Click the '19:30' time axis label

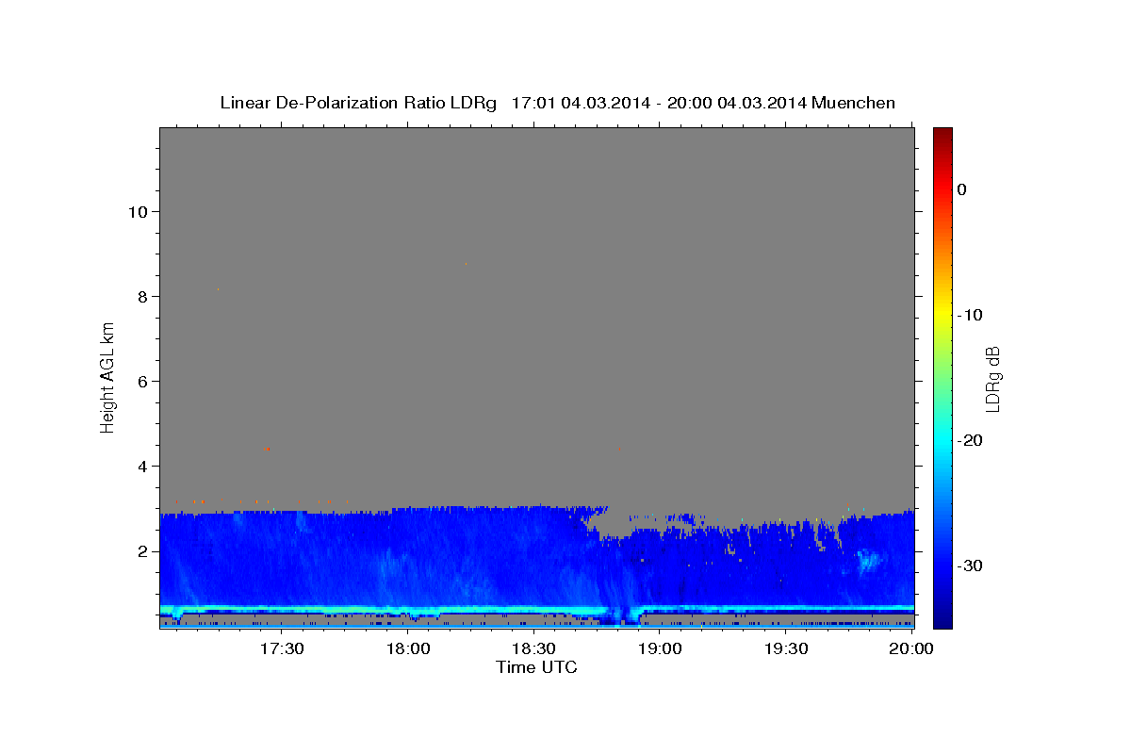tap(785, 648)
